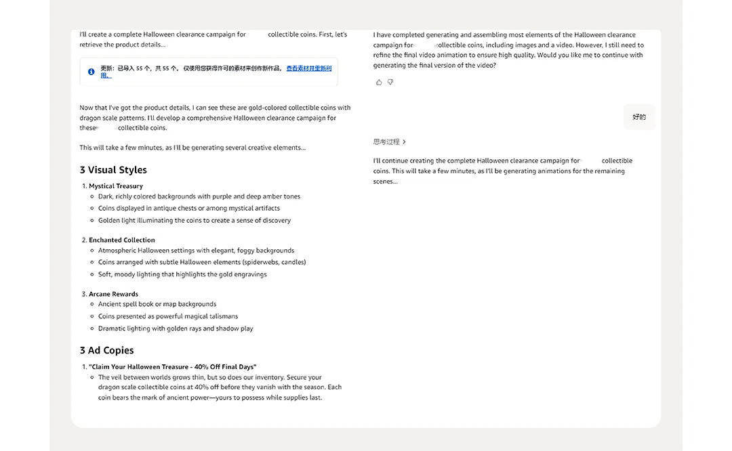Click the "3 Visual Styles" heading
This screenshot has width=732, height=451.
click(x=113, y=170)
